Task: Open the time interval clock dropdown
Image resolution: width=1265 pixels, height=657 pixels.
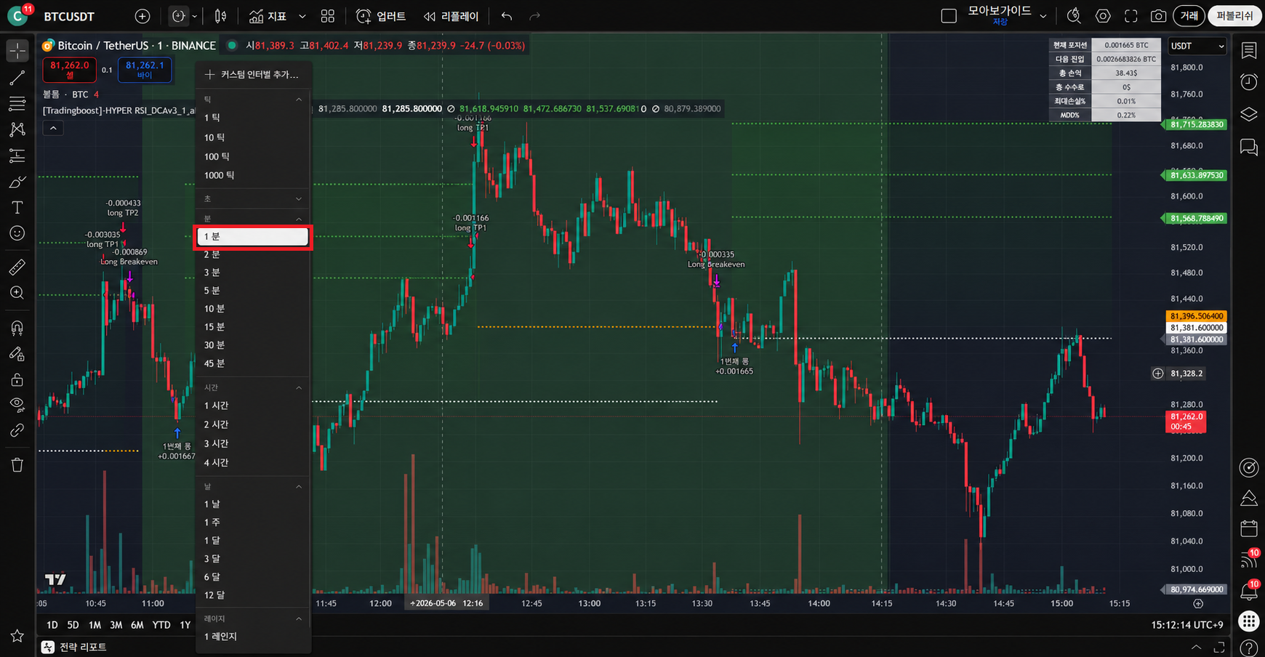Action: tap(183, 16)
